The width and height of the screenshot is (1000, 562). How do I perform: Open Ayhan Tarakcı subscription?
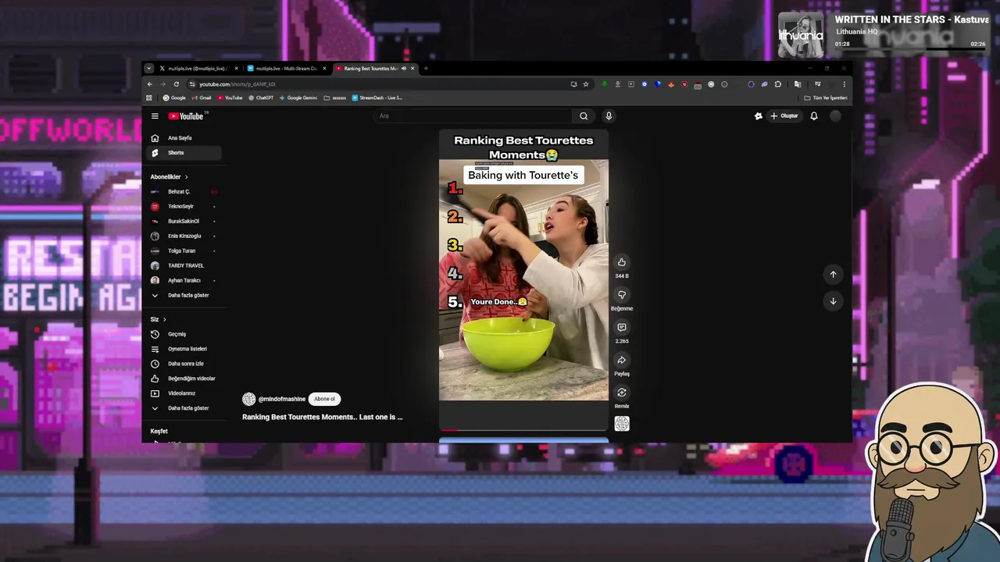(184, 281)
